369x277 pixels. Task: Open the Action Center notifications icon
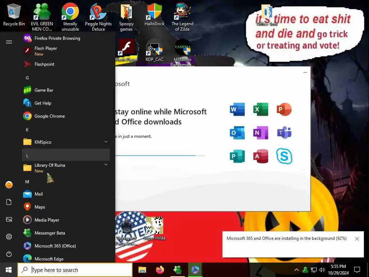coord(357,270)
